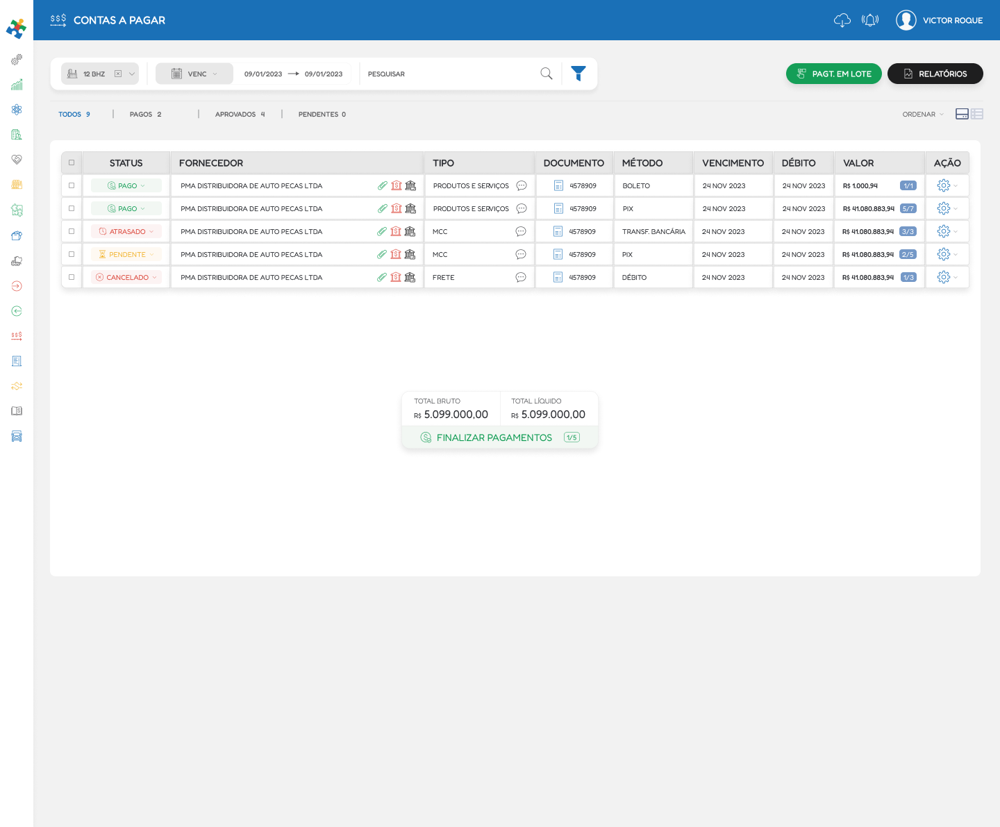Toggle the select-all checkbox in the table header
Image resolution: width=1000 pixels, height=827 pixels.
pyautogui.click(x=72, y=162)
